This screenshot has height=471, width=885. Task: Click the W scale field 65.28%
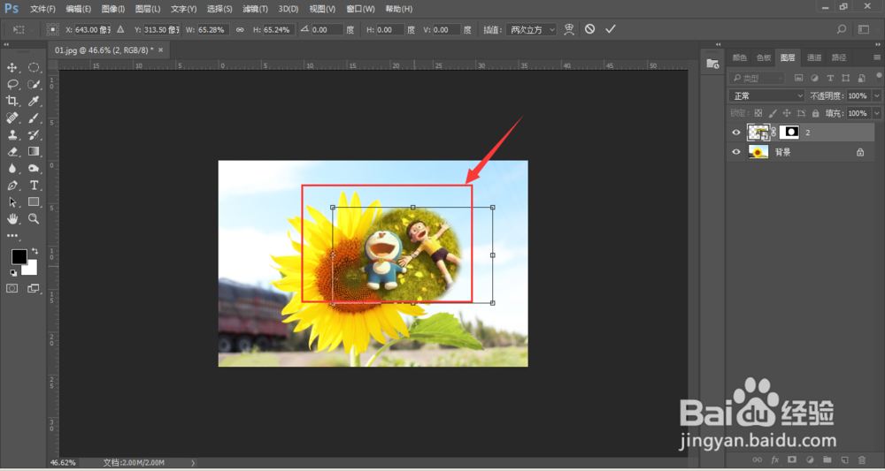point(212,29)
